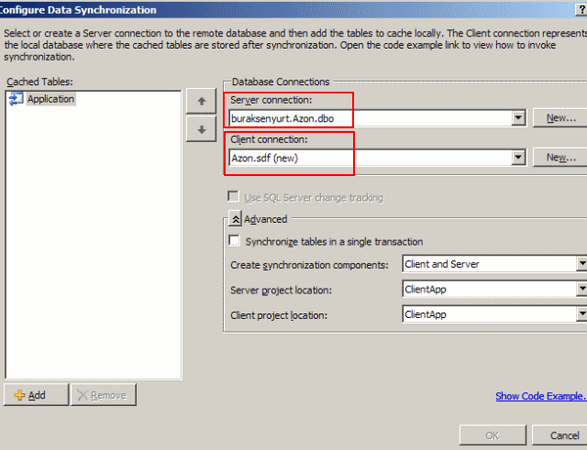Collapse the Advanced section chevron

(x=235, y=220)
